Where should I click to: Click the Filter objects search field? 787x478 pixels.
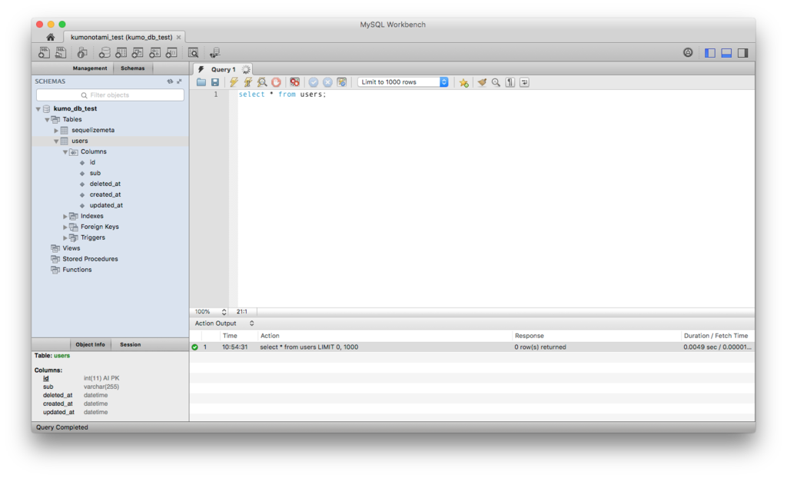(x=110, y=95)
